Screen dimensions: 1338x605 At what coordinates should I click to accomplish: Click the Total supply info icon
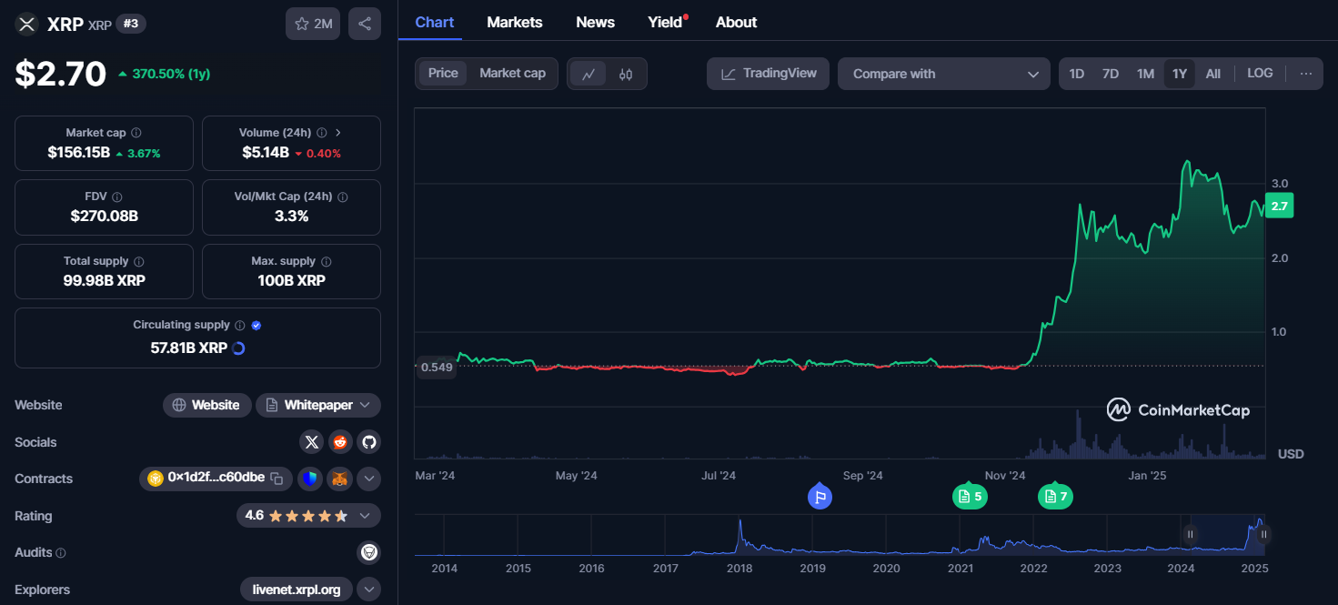point(139,261)
